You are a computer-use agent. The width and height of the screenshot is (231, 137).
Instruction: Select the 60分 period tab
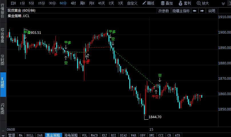pyautogui.click(x=63, y=3)
